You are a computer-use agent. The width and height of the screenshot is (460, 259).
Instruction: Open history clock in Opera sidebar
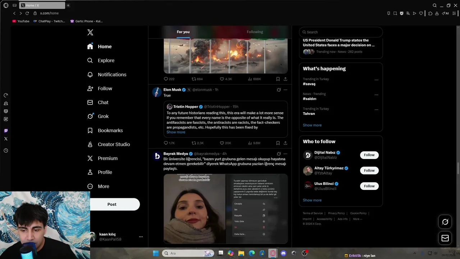tap(6, 150)
